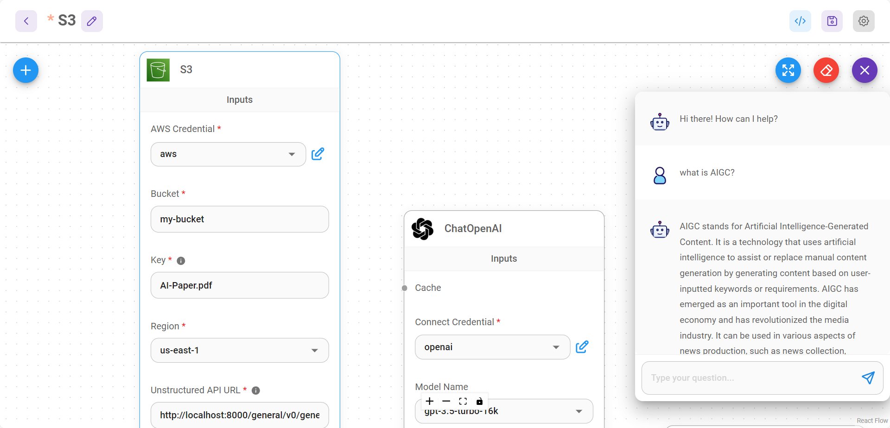
Task: Open the API code embed icon
Action: 800,21
